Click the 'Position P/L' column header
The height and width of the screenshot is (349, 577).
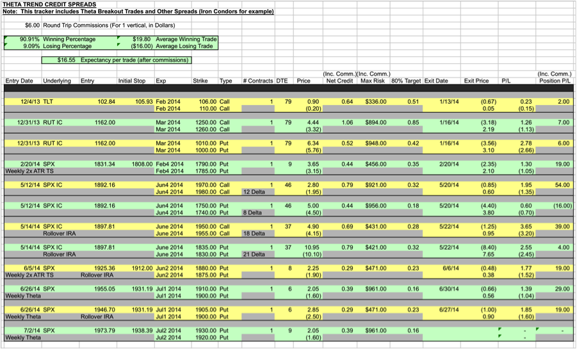tap(555, 81)
